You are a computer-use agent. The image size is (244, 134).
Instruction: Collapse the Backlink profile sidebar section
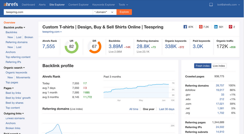tap(14, 28)
